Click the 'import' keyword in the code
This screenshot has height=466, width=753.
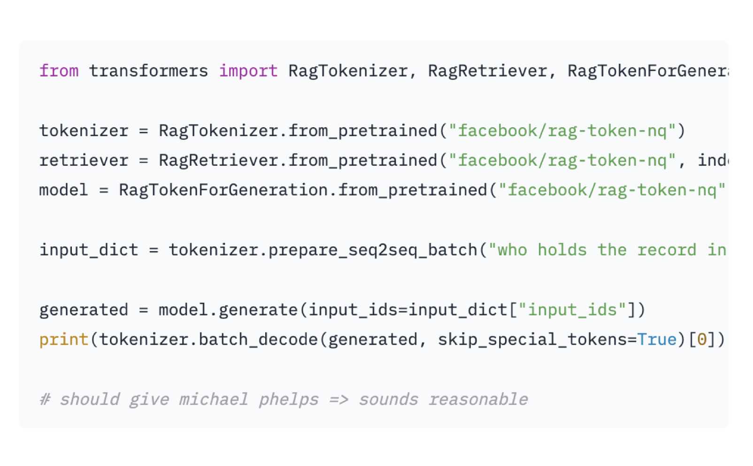click(248, 71)
